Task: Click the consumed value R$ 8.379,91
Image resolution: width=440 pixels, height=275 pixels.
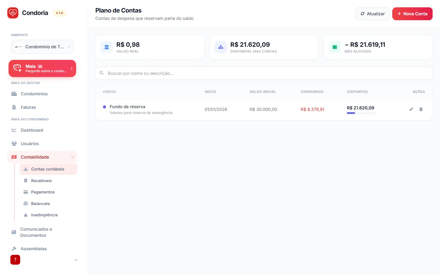Action: tap(313, 109)
